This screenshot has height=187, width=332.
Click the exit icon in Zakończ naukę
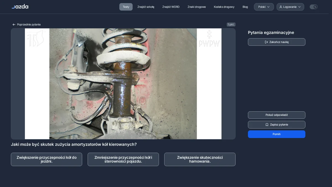tap(266, 42)
